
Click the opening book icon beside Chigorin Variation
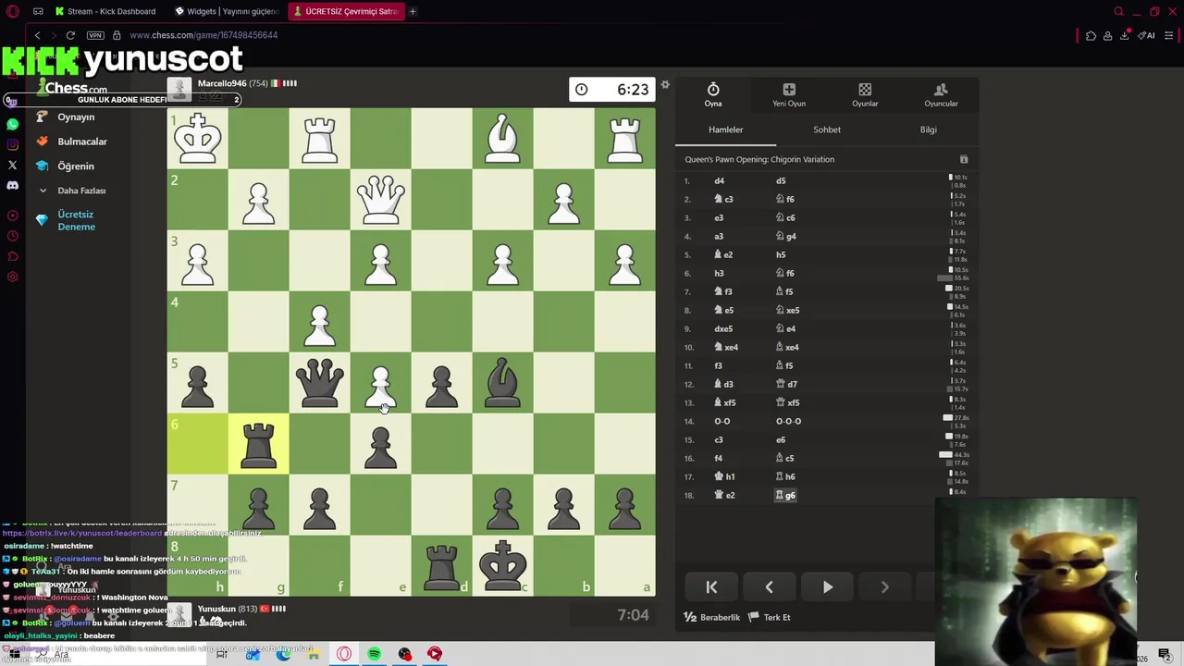pos(963,159)
